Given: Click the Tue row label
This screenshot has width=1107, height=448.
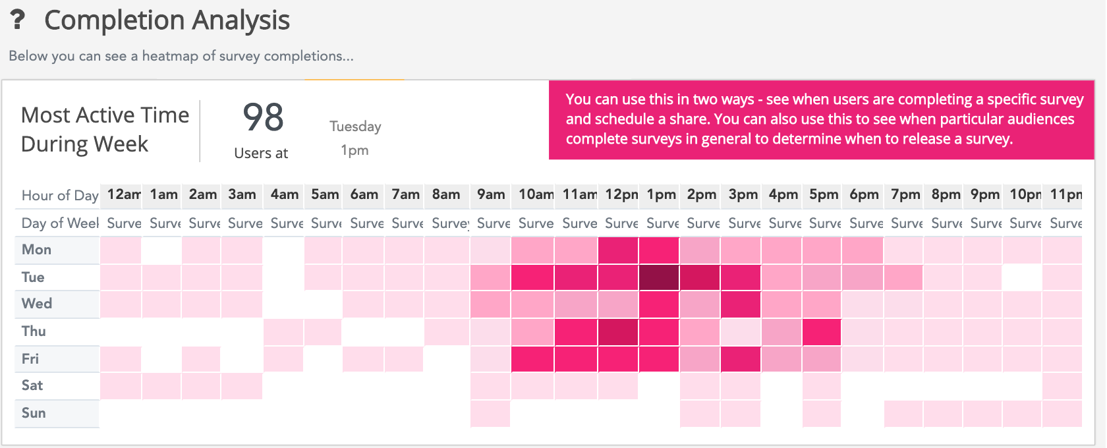Looking at the screenshot, I should point(33,277).
